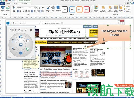Align text right in the shape

(35, 11)
